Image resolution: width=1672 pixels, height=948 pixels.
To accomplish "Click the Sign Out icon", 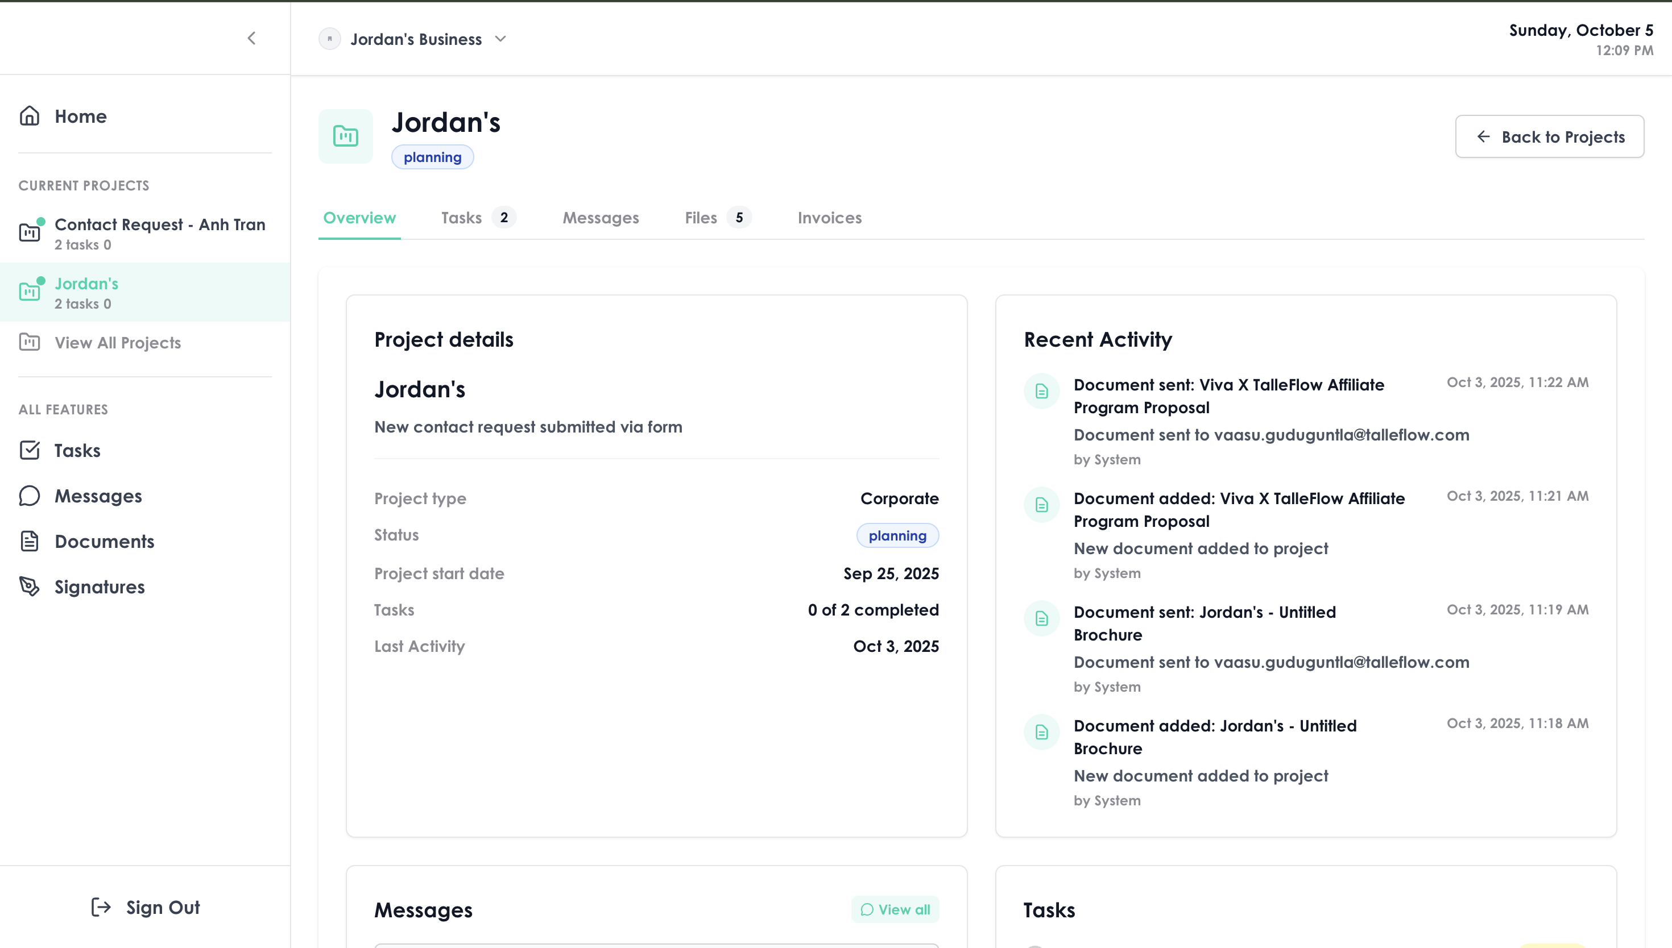I will (x=101, y=907).
